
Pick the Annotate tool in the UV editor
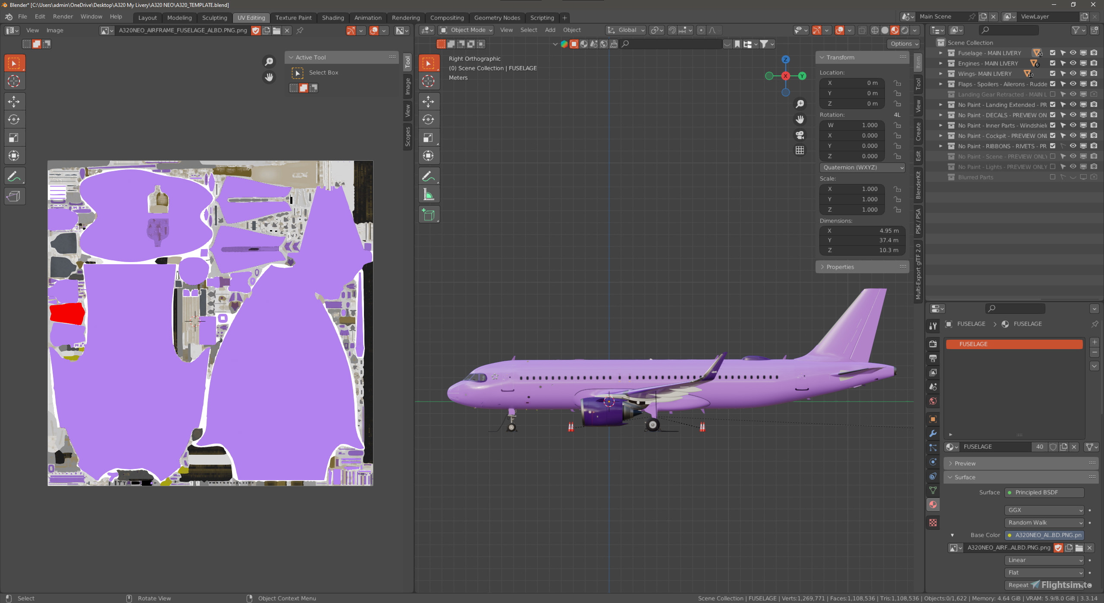tap(14, 175)
